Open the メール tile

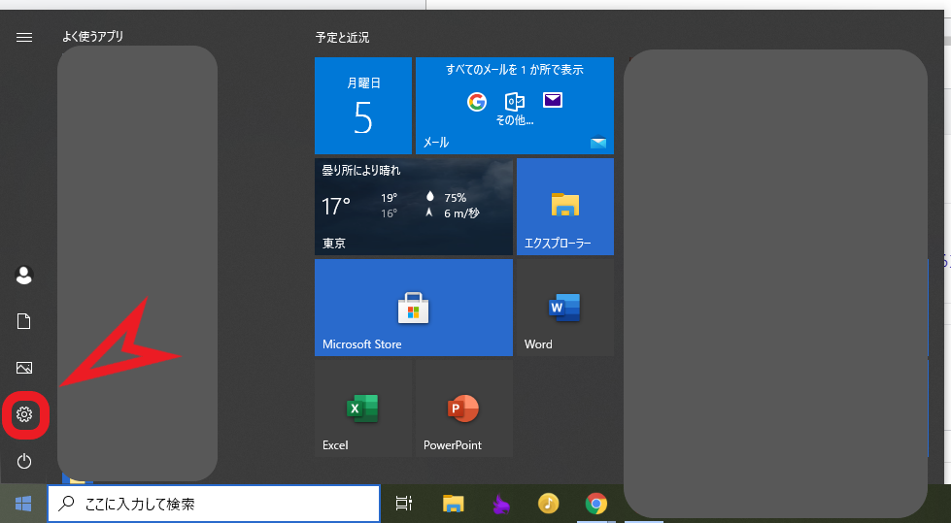tap(514, 106)
